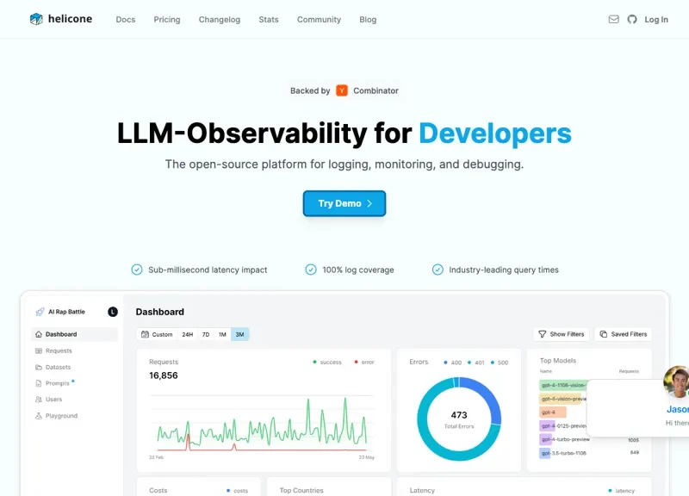Open the GitHub icon in header

coord(632,19)
